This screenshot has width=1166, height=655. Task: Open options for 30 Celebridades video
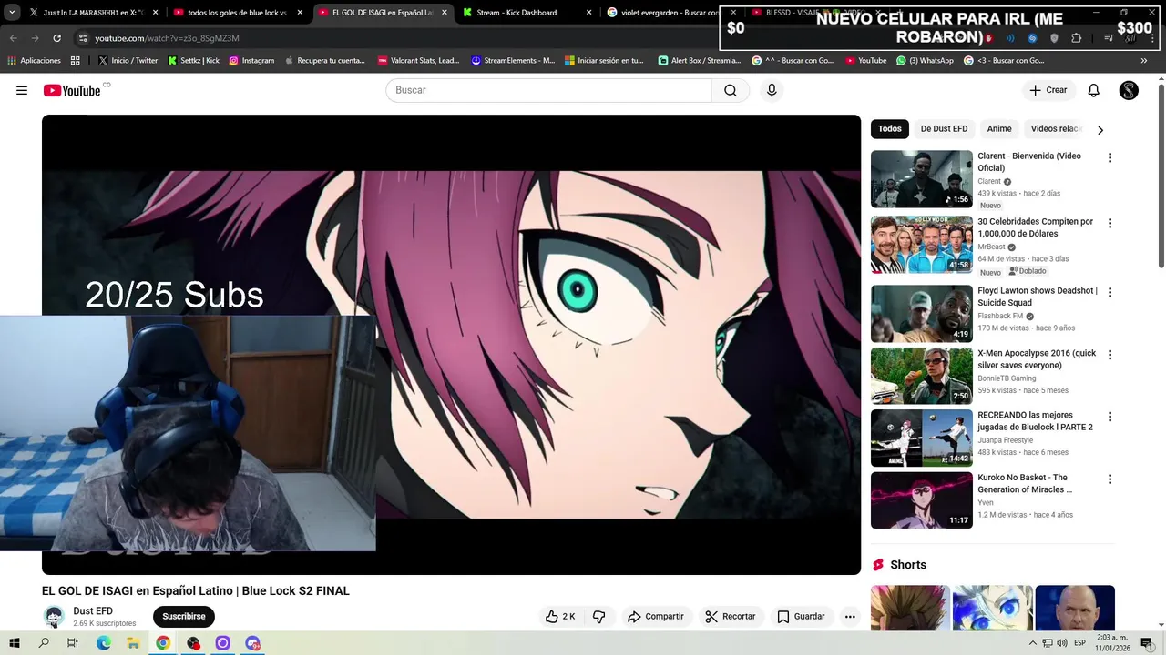(x=1110, y=223)
